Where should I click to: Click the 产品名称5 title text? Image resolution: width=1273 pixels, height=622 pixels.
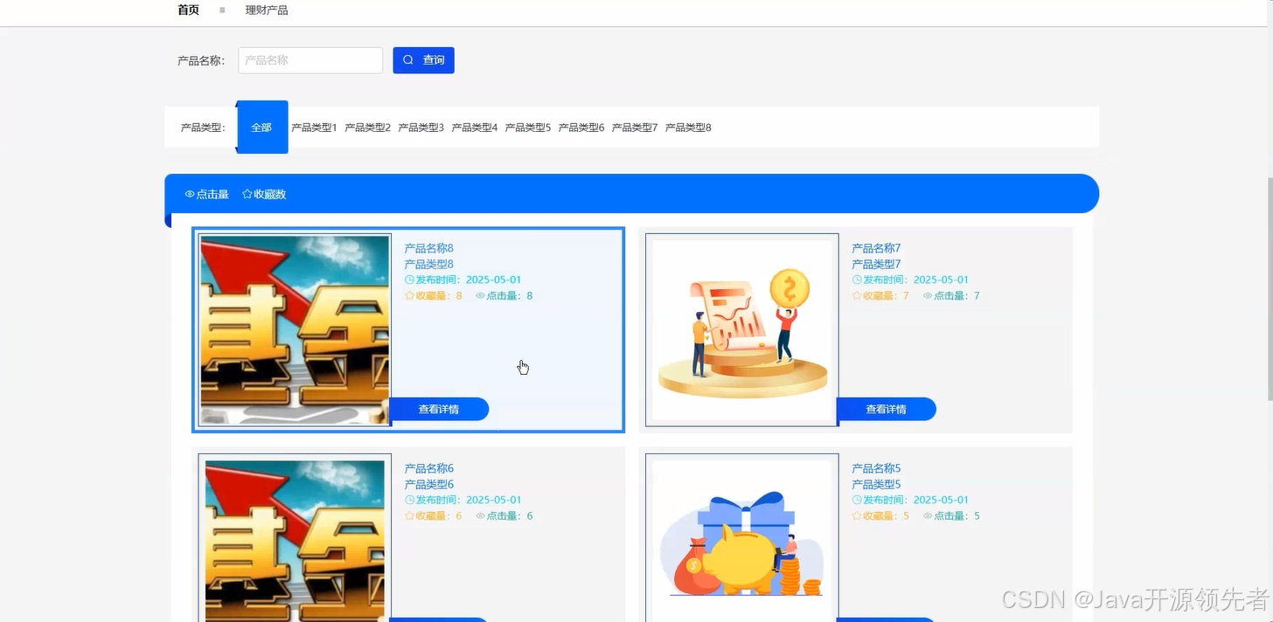tap(876, 468)
